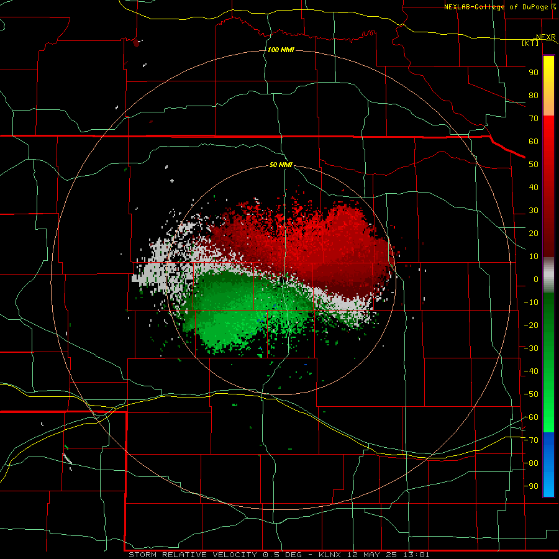This screenshot has width=559, height=559.
Task: Click the positive 20 scale value
Action: click(x=534, y=234)
